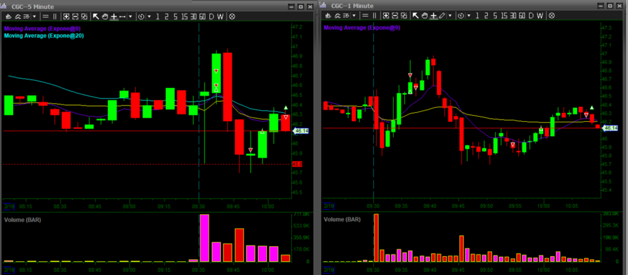Click the clock interval icon in 1 Minute toolbar
The image size is (628, 275).
tap(460, 16)
